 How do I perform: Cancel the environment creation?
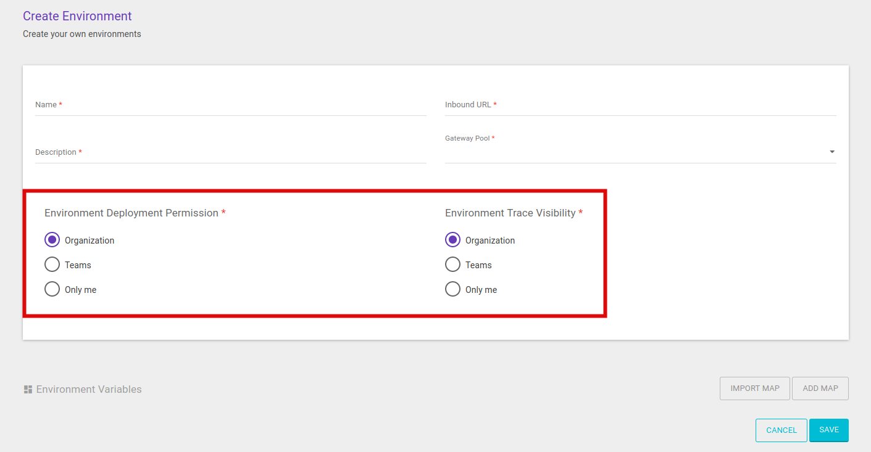coord(781,430)
